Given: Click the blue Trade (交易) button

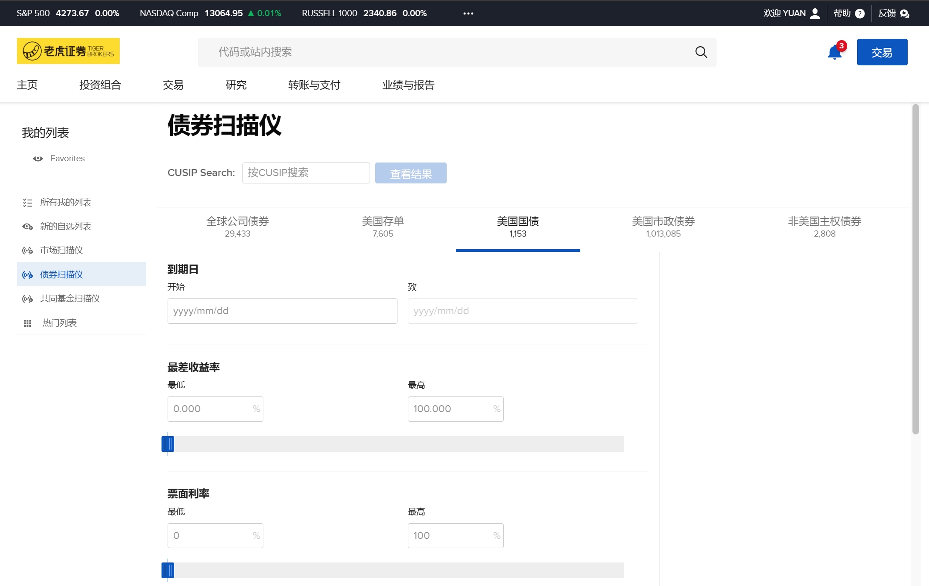Looking at the screenshot, I should click(882, 52).
